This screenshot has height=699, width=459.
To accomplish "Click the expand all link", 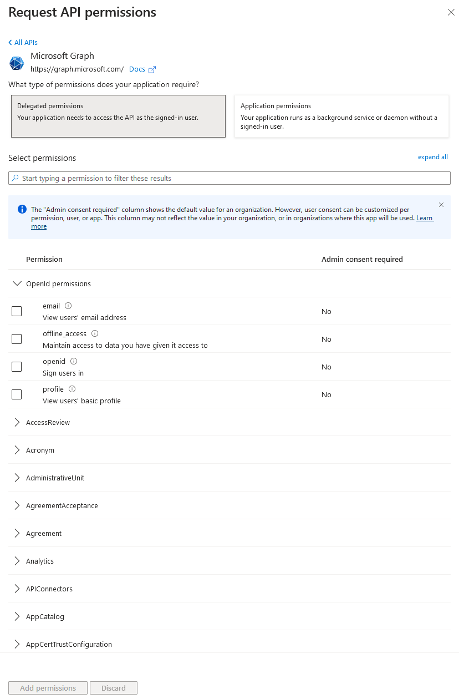I will tap(432, 157).
